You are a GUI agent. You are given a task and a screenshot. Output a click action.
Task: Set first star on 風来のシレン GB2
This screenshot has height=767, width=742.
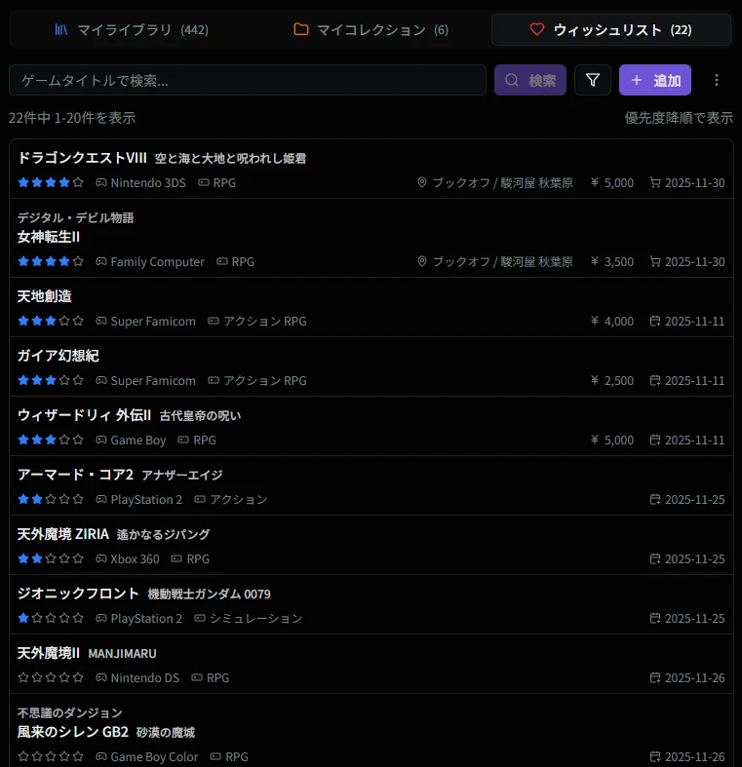click(23, 756)
